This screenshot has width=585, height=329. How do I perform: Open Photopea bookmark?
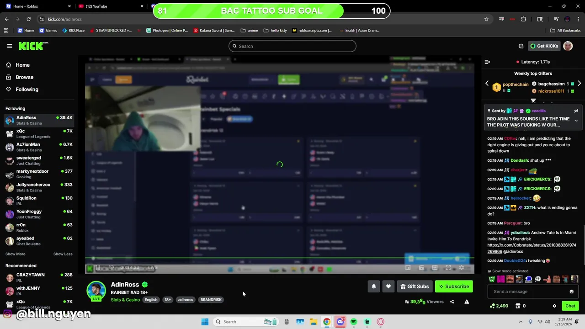click(x=167, y=31)
